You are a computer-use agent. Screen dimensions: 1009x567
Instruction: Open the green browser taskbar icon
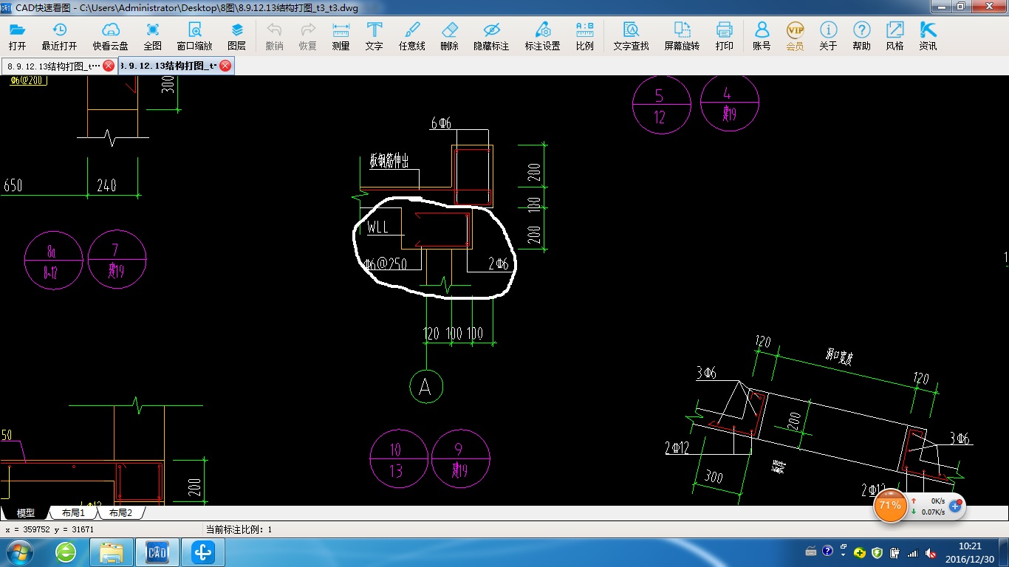coord(66,551)
